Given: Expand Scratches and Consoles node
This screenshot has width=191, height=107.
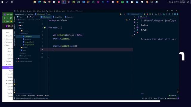Looking at the screenshot, I should tap(17, 62).
